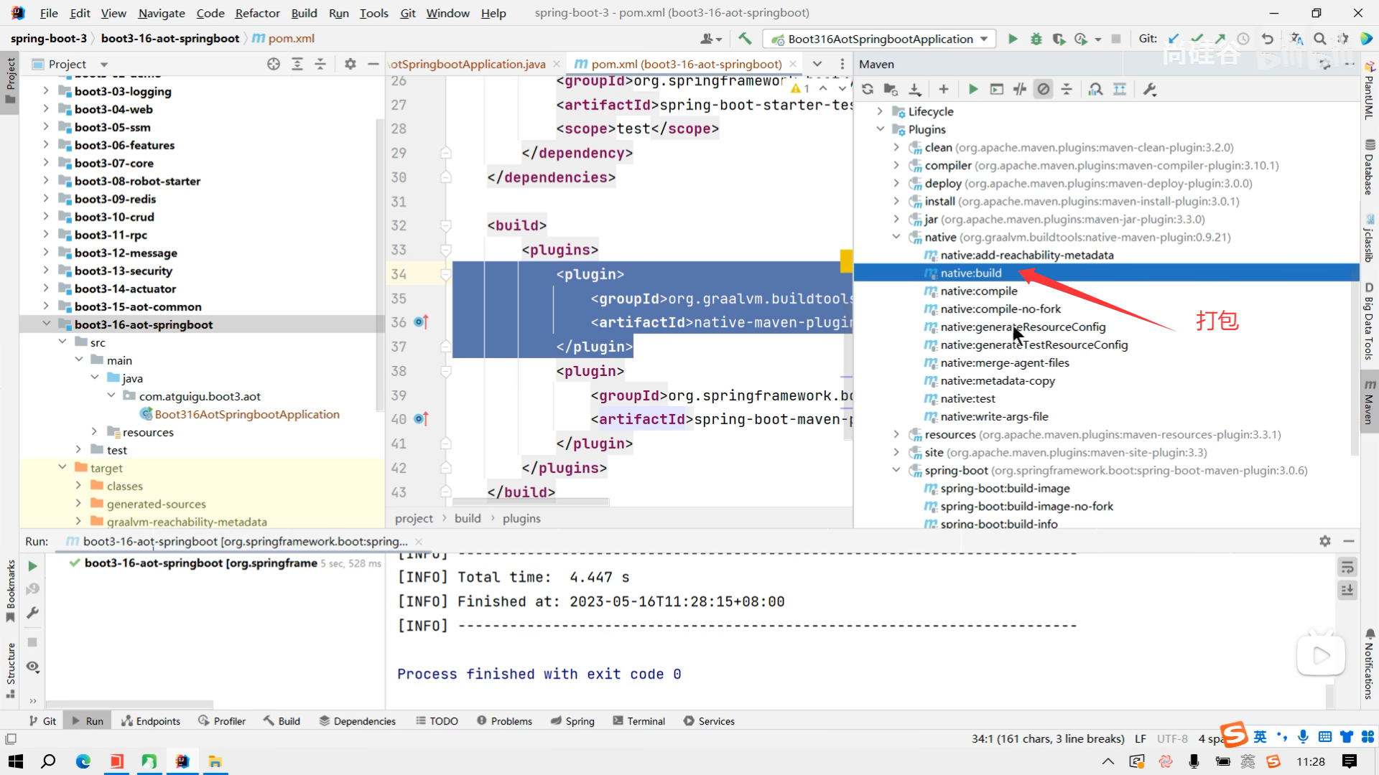
Task: Toggle soft-wrap in Run console
Action: [x=1347, y=567]
